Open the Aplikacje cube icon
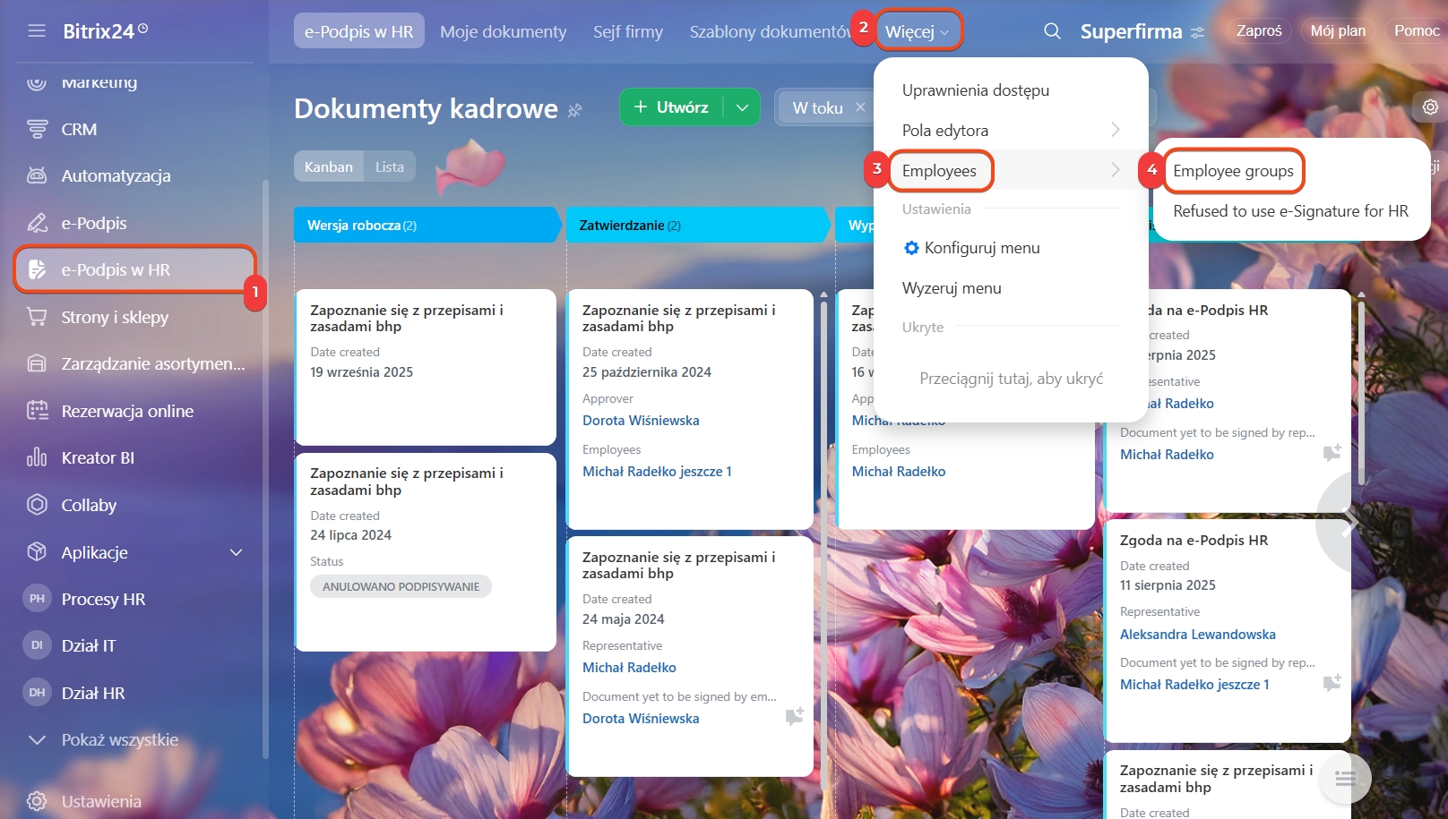This screenshot has width=1448, height=819. coord(37,552)
